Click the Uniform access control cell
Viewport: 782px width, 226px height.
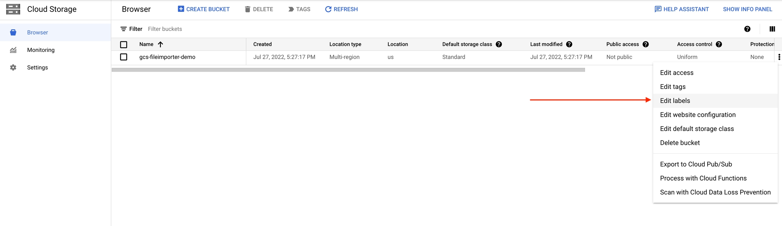(687, 57)
